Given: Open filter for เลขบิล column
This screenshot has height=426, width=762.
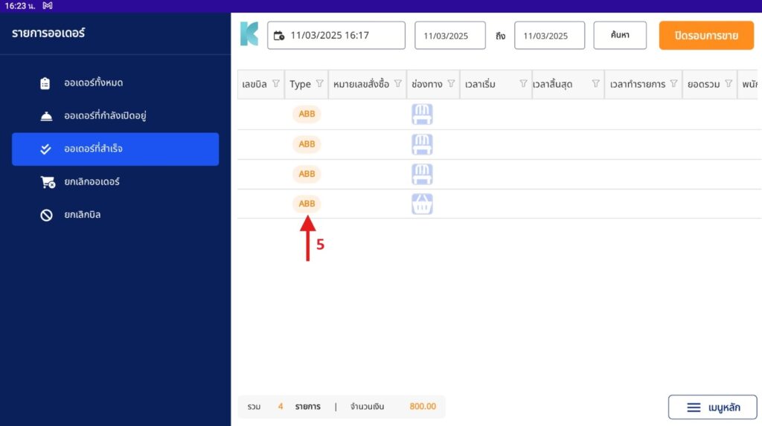Looking at the screenshot, I should coord(276,84).
